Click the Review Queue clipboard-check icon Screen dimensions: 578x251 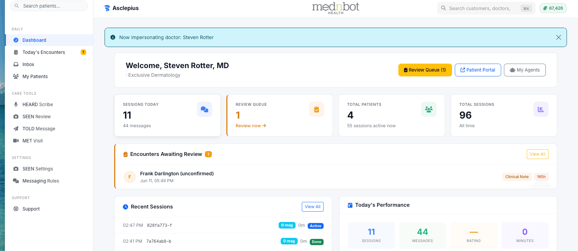click(x=317, y=109)
